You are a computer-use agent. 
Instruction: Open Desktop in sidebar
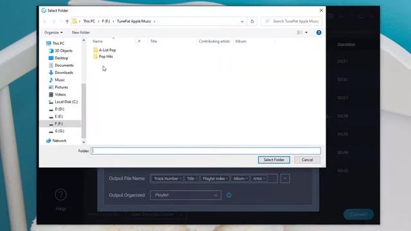coord(58,58)
